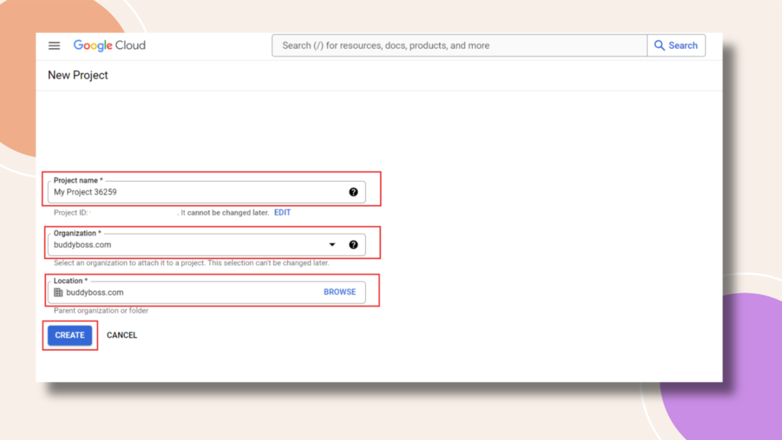Focus the resources search field
The width and height of the screenshot is (782, 440).
pos(459,45)
